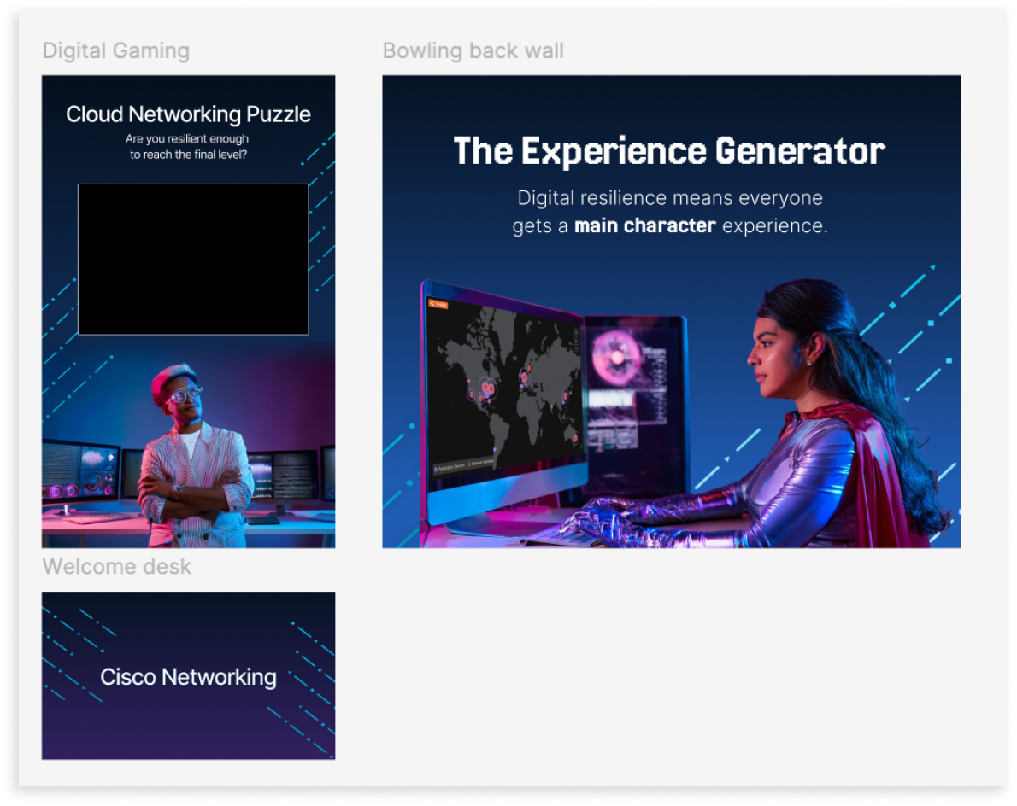Screen dimensions: 1017x806
Task: Click the 'Cloud Networking Puzzle' headline text
Action: click(x=189, y=114)
